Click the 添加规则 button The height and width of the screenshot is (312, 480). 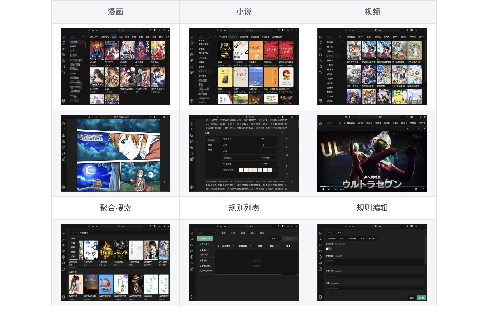(x=205, y=239)
